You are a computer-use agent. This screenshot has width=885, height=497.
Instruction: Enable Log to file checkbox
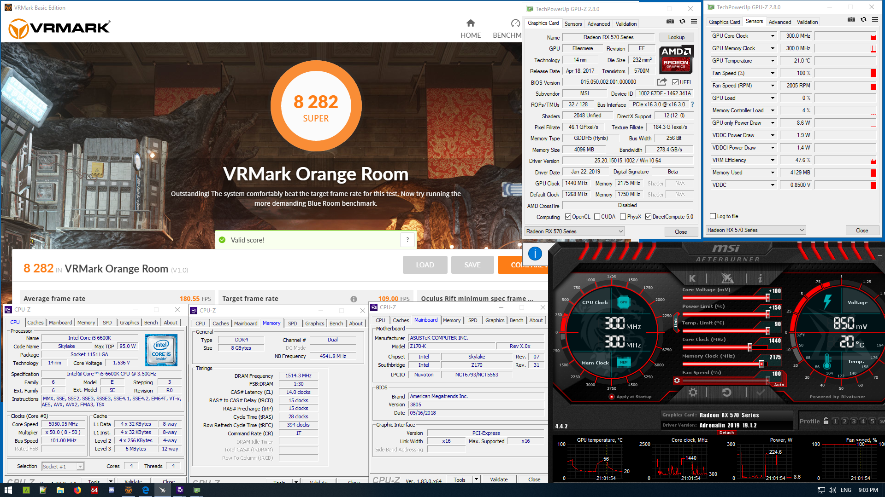click(713, 216)
